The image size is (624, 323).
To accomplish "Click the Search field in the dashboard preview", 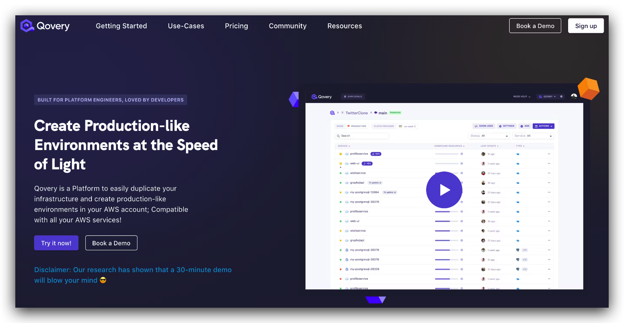I will tap(362, 136).
